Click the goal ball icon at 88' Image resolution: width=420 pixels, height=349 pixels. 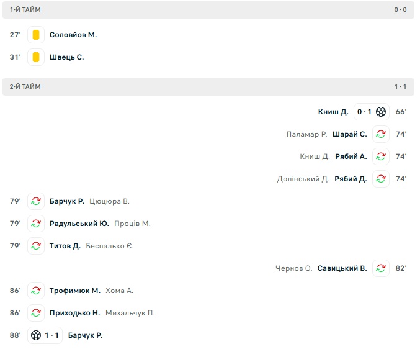tap(36, 335)
